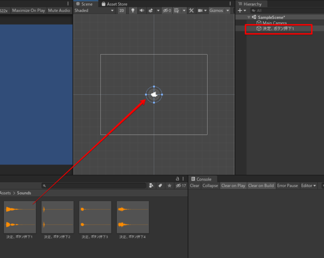Click favorites star icon in Project

170,186
